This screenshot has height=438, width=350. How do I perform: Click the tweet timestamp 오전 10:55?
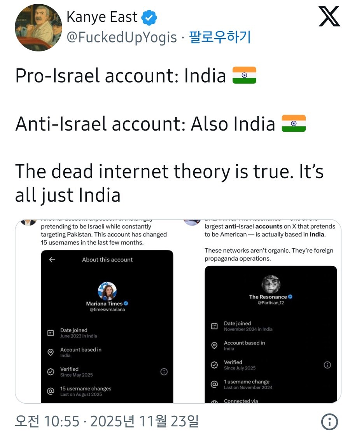click(47, 421)
